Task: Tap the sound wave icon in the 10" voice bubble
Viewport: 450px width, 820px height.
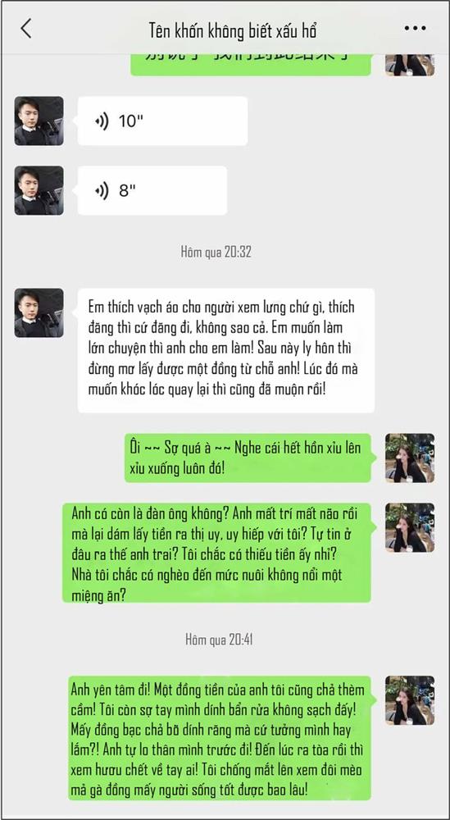Action: (x=102, y=121)
